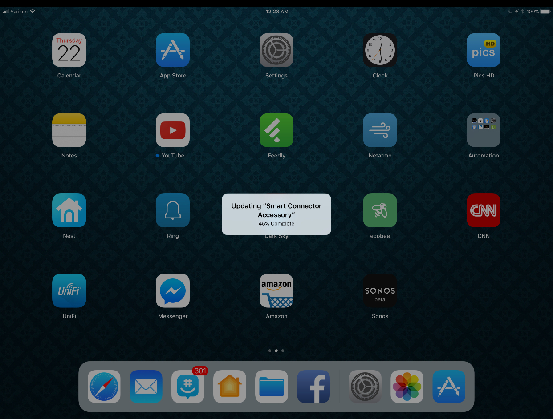The image size is (553, 419).
Task: Open the Notes app
Action: (x=69, y=130)
